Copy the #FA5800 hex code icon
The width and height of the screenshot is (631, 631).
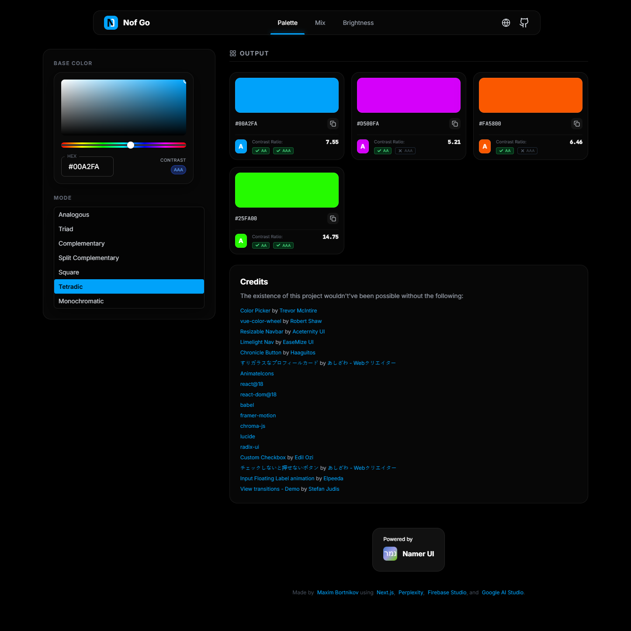pyautogui.click(x=576, y=124)
